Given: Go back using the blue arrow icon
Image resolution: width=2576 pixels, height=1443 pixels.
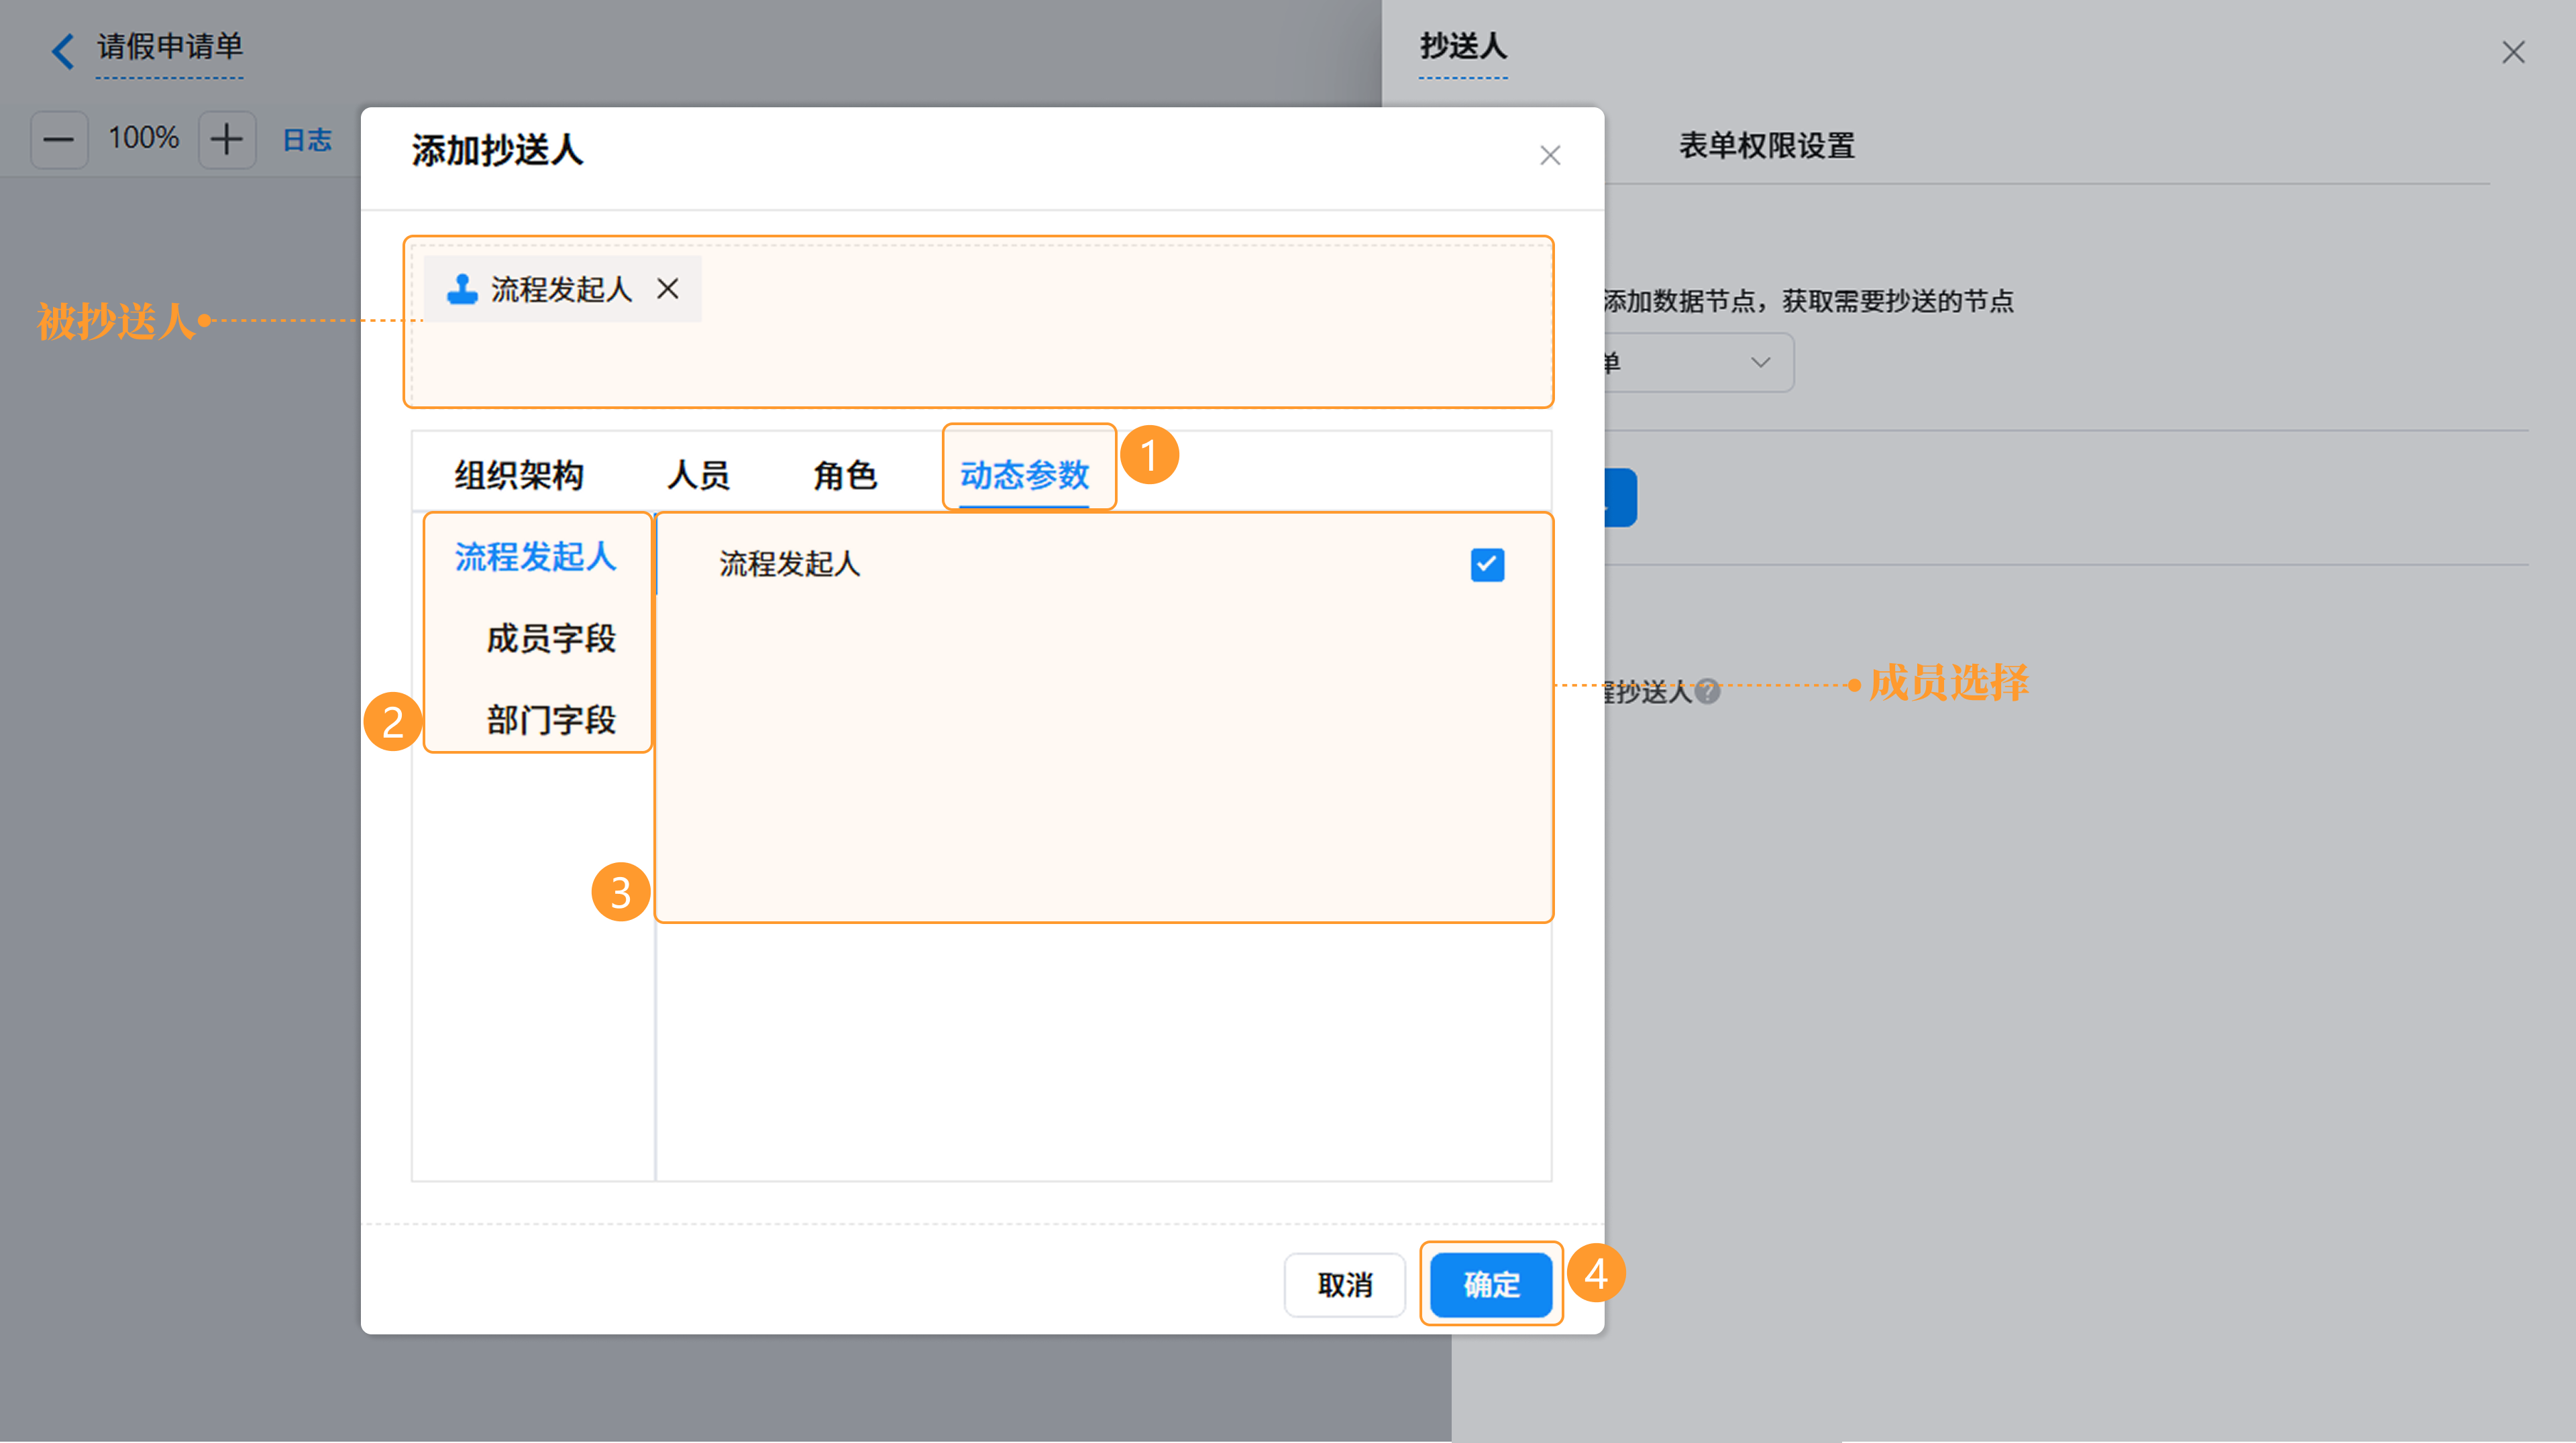Looking at the screenshot, I should coord(62,50).
